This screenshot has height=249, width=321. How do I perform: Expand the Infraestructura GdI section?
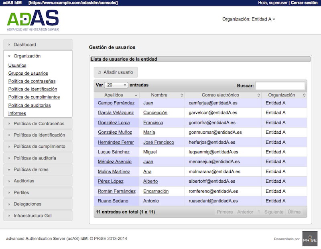point(38,216)
